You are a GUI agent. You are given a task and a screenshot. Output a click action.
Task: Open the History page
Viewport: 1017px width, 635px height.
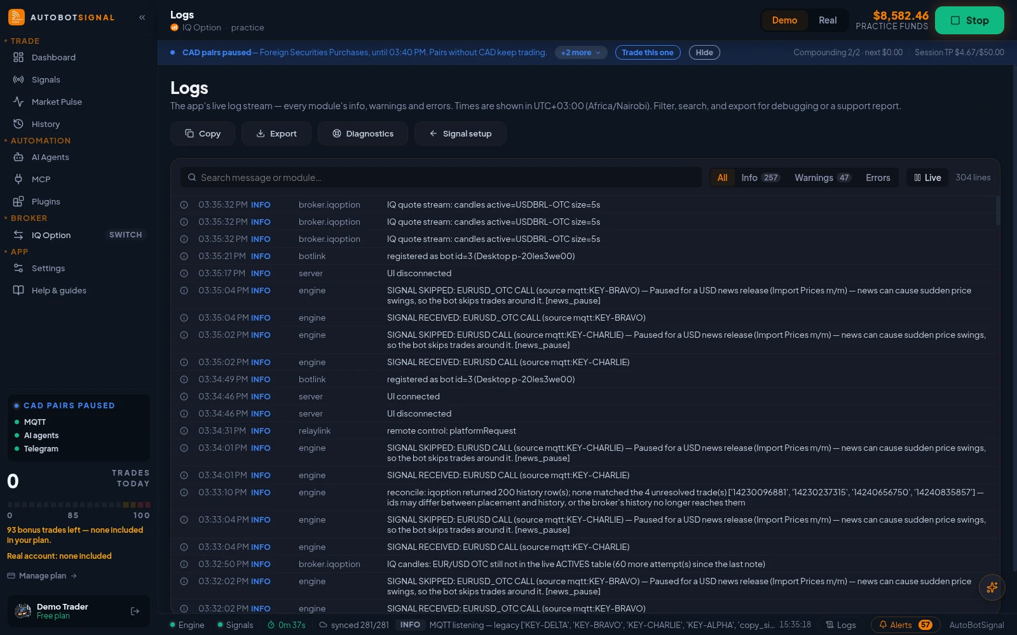click(x=79, y=124)
